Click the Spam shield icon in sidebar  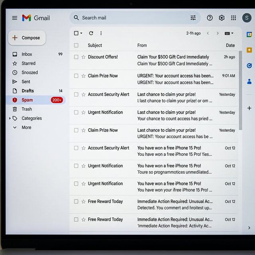15,100
